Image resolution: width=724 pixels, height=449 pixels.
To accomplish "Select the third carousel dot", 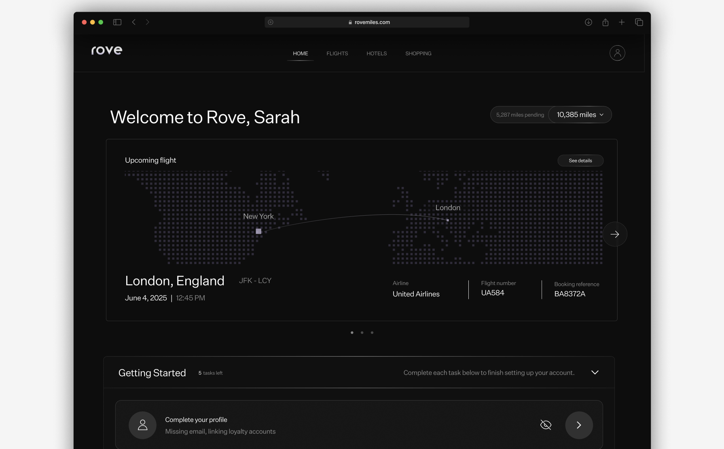I will click(x=372, y=333).
